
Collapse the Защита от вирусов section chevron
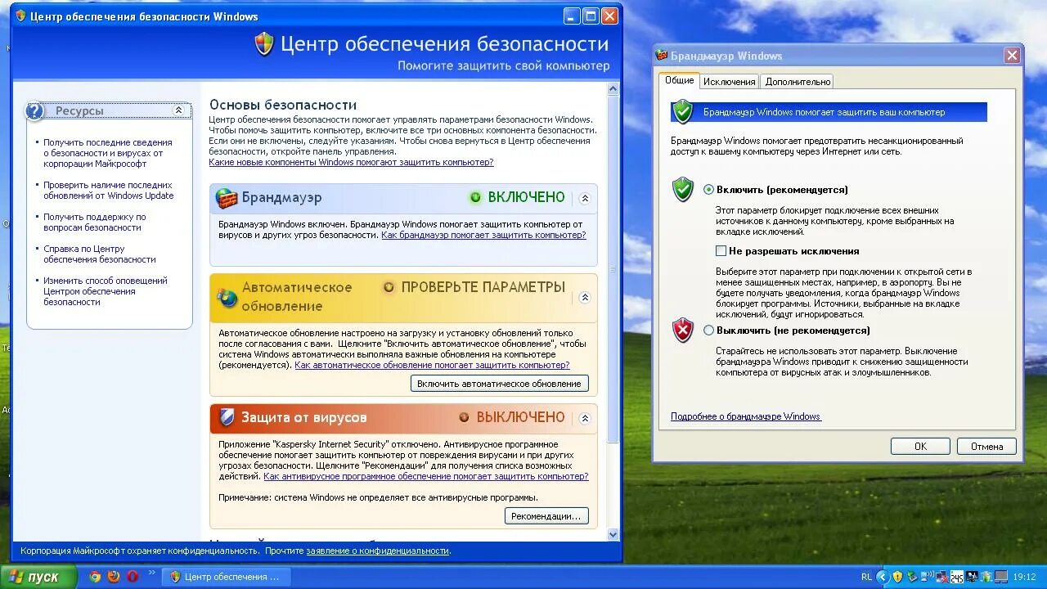[x=584, y=418]
